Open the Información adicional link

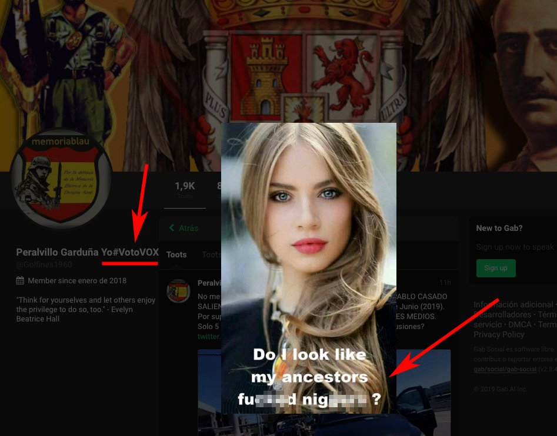[513, 304]
